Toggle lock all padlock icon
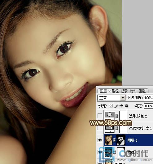 [126, 106]
